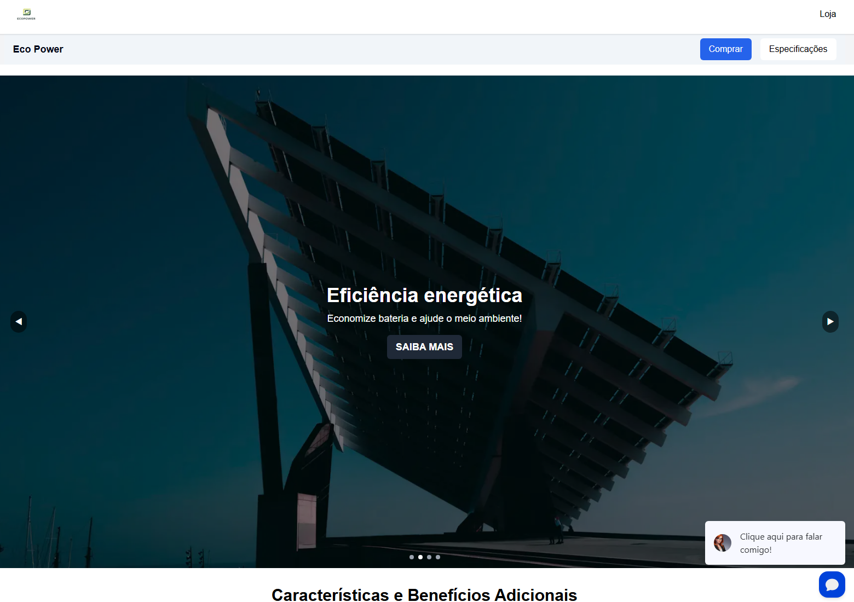The image size is (854, 602).
Task: Click the SAIBA MAIS button
Action: [x=424, y=346]
